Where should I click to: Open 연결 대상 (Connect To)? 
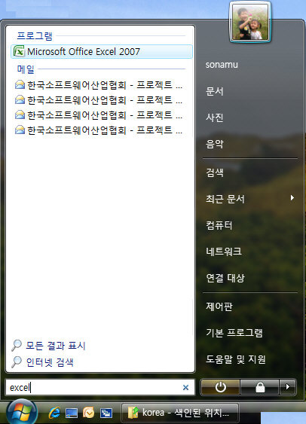click(225, 278)
